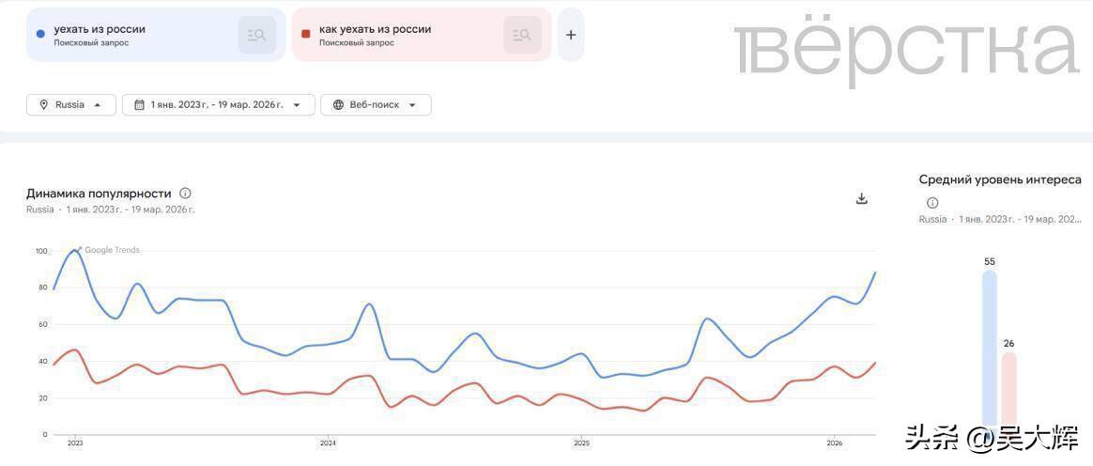Click search icon on 'уехать из россии' chip
This screenshot has width=1093, height=466.
tap(256, 35)
